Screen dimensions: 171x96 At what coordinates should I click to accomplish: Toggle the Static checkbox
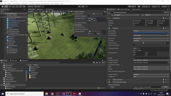[163, 13]
